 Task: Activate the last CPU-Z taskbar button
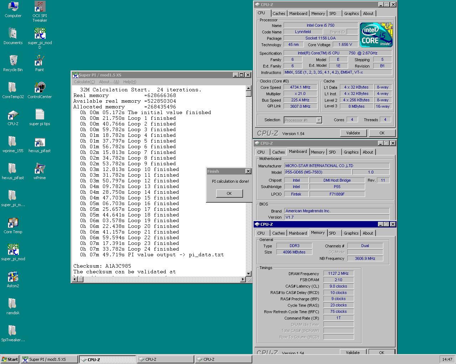(x=223, y=359)
